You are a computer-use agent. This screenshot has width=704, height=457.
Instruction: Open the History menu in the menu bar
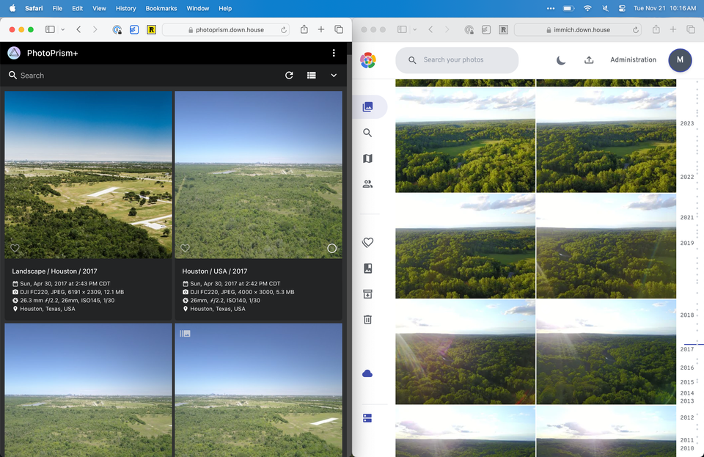125,8
